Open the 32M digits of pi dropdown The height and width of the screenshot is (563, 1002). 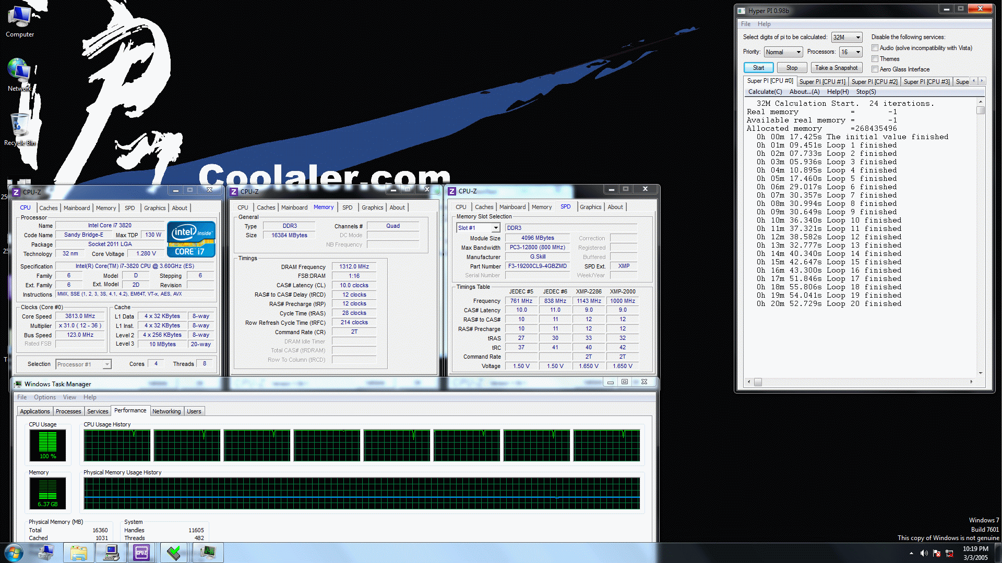(846, 37)
